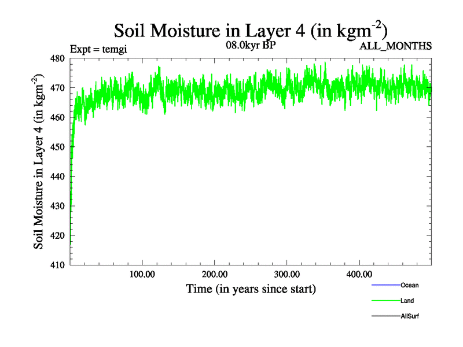The image size is (463, 347).
Task: Click the 200.00 x-axis tick label
Action: (x=214, y=274)
